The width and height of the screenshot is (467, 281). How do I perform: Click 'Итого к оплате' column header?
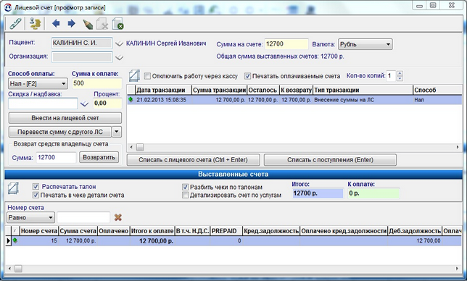tap(152, 231)
